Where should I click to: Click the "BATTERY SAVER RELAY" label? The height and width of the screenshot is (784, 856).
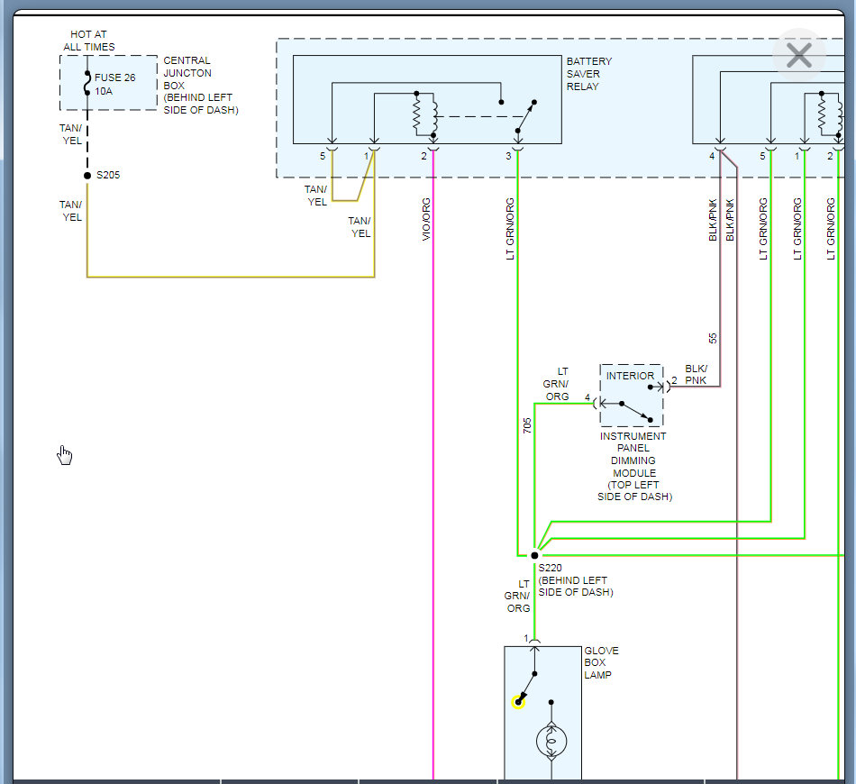[x=589, y=74]
